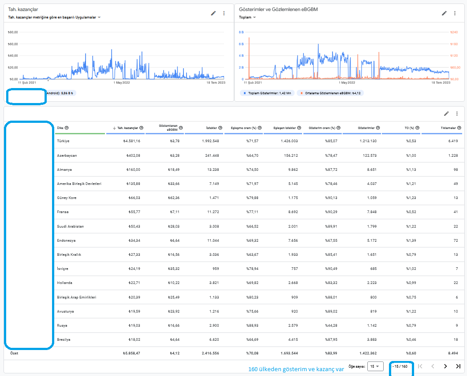The width and height of the screenshot is (467, 376).
Task: Click the help icon next to İstekler header
Action: (x=220, y=128)
